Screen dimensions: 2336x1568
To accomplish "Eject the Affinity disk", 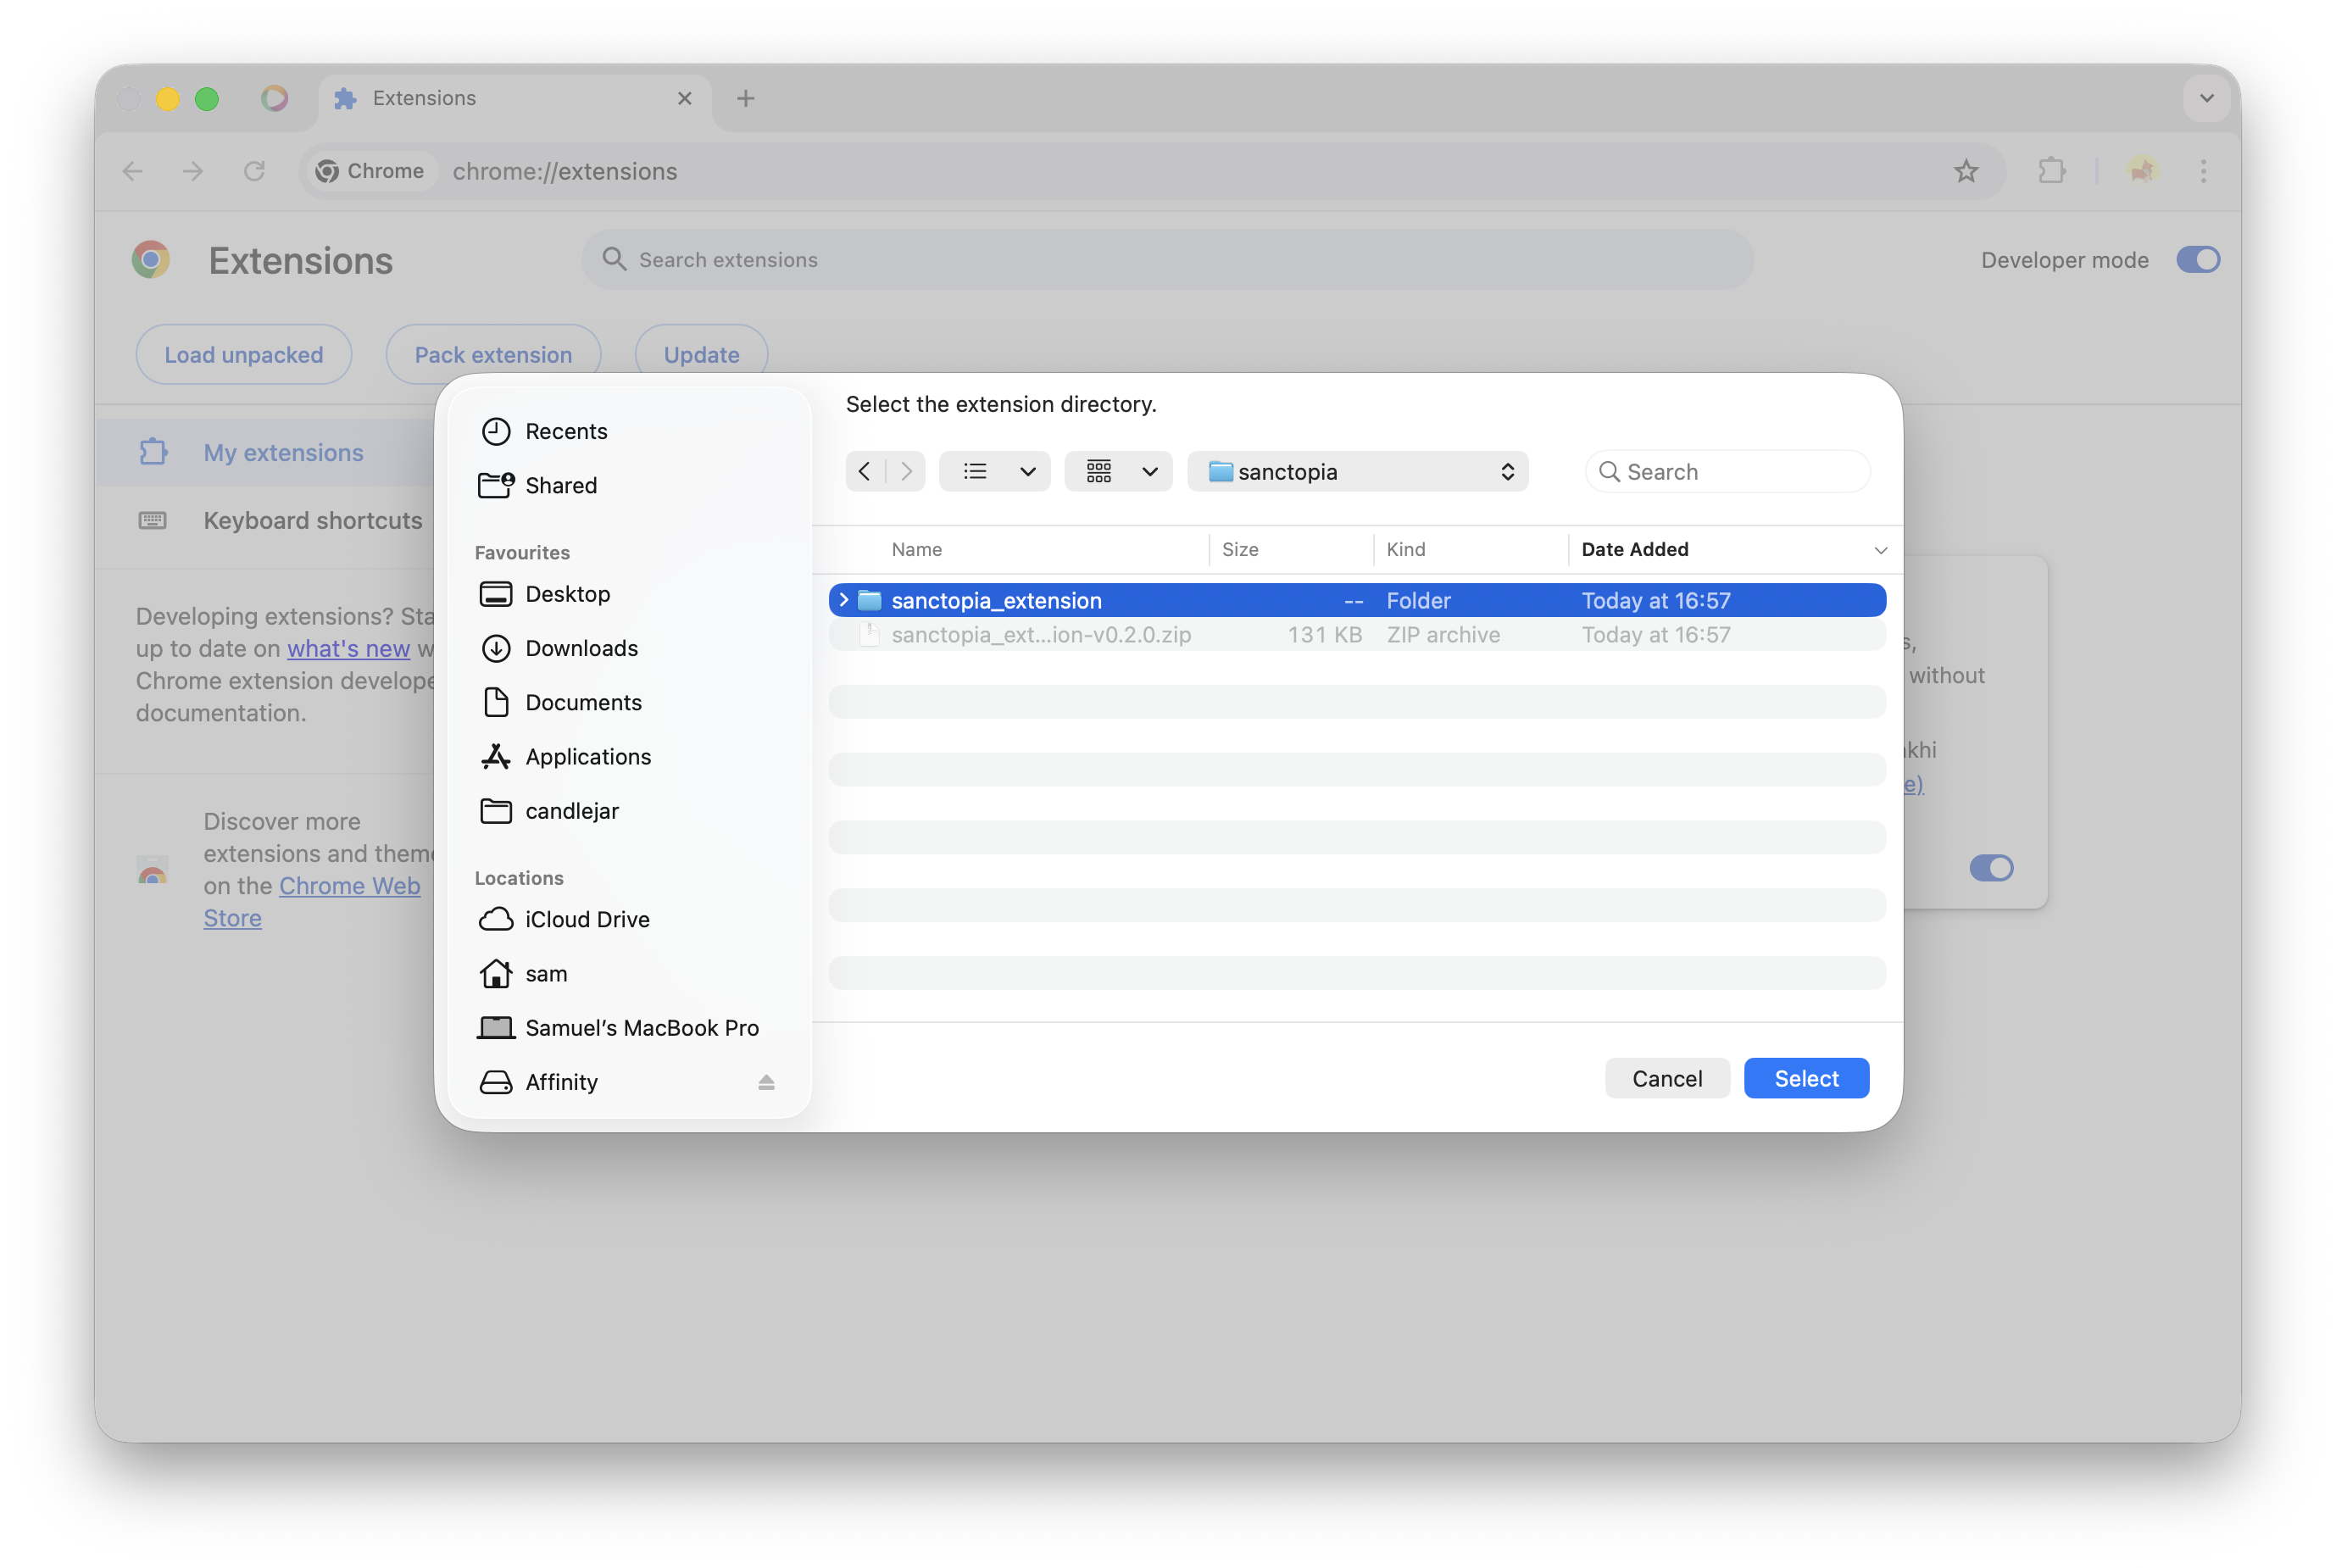I will (x=766, y=1082).
